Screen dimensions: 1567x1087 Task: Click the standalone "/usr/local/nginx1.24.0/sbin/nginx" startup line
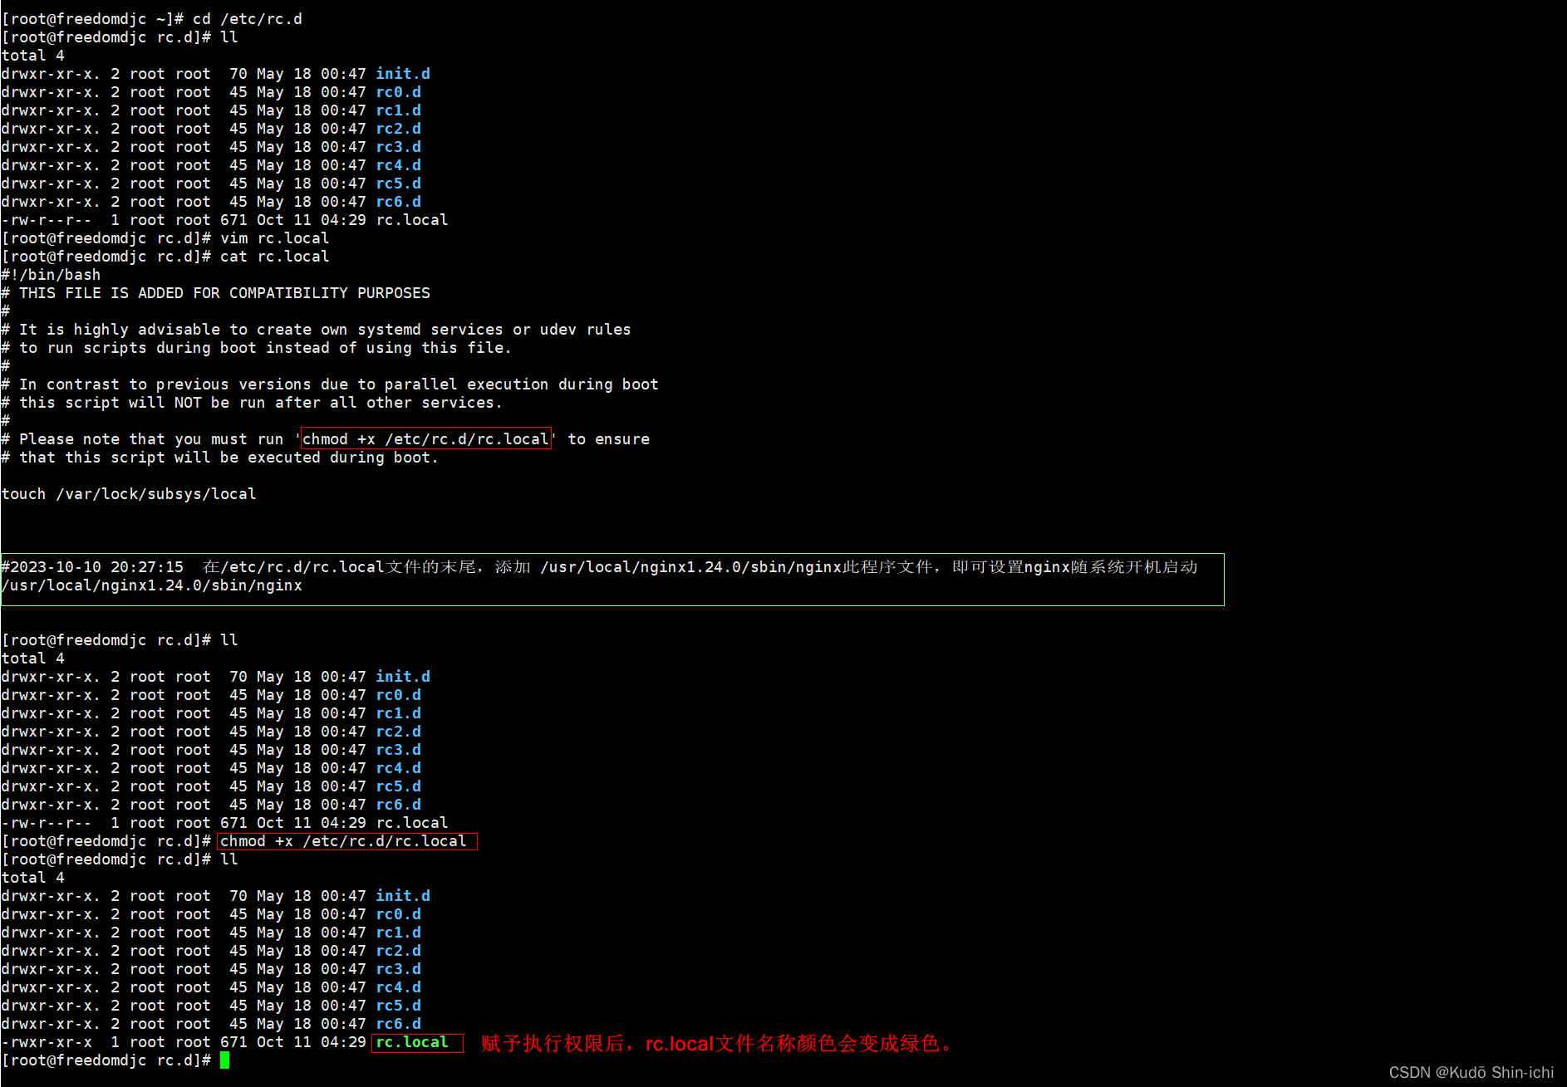coord(152,585)
